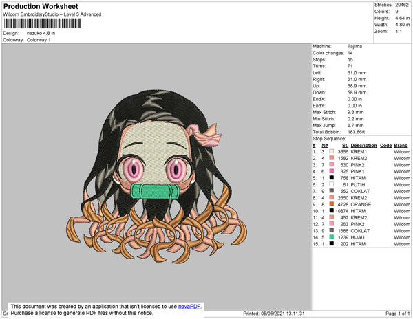This screenshot has width=413, height=319.
Task: Click the 'Trims:' label
Action: point(319,66)
